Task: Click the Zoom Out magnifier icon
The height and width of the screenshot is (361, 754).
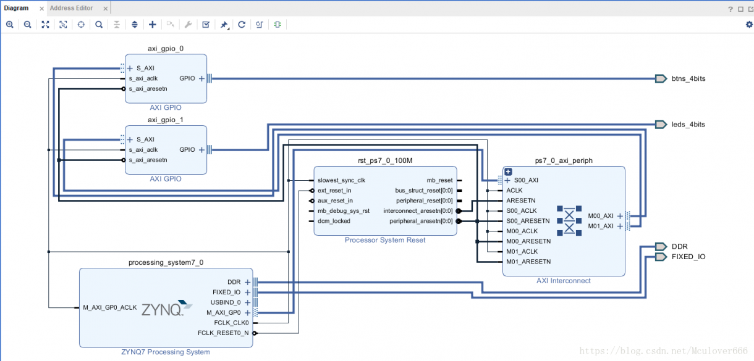Action: (x=28, y=25)
